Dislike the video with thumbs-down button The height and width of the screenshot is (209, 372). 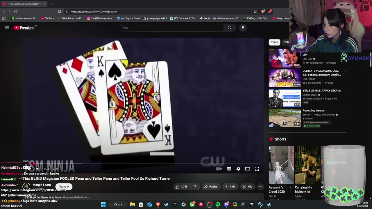tap(195, 187)
